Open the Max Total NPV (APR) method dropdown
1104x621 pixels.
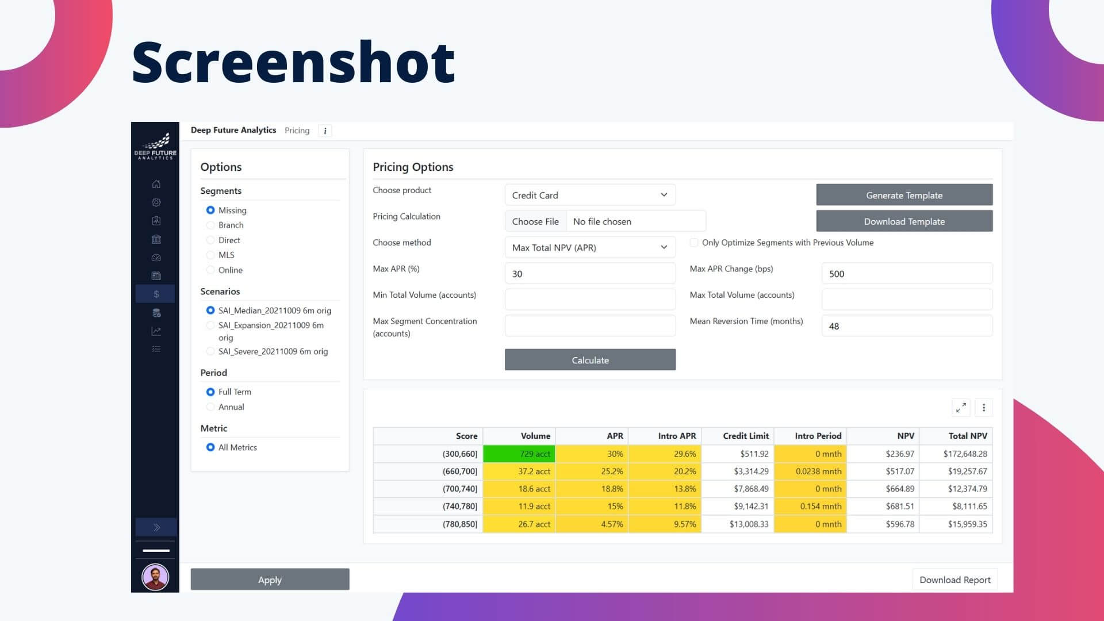pos(590,247)
